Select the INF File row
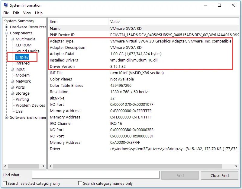The image size is (242, 189). (x=144, y=73)
